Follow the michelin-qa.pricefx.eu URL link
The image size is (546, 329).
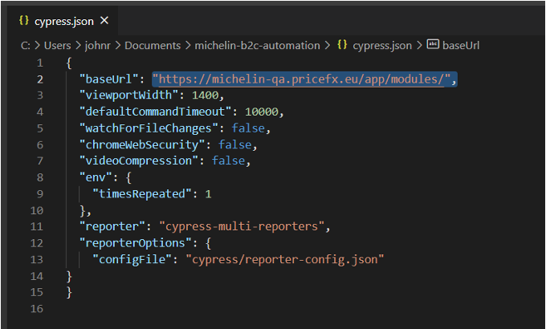(x=302, y=79)
